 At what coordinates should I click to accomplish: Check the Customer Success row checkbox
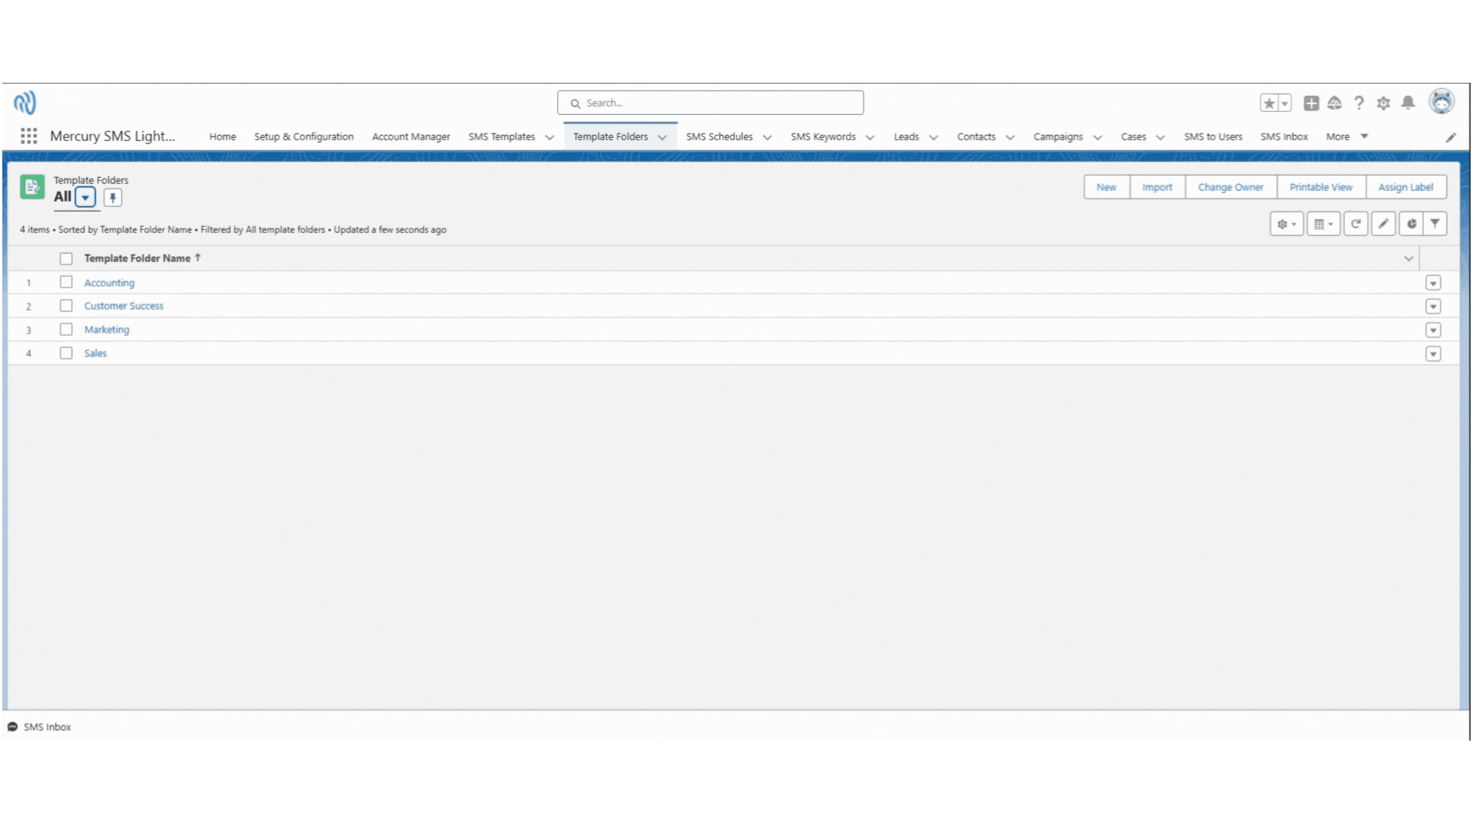pyautogui.click(x=66, y=306)
